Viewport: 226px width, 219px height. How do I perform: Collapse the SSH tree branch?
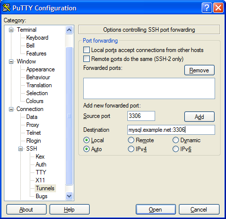coord(20,149)
